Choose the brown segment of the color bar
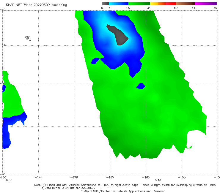Image resolution: width=220 pixels, height=193 pixels. click(x=185, y=4)
